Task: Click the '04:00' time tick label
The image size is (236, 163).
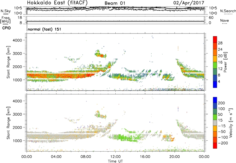Action: [x=56, y=157]
